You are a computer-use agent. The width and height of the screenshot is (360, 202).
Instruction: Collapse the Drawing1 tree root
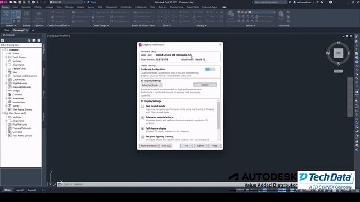3,50
